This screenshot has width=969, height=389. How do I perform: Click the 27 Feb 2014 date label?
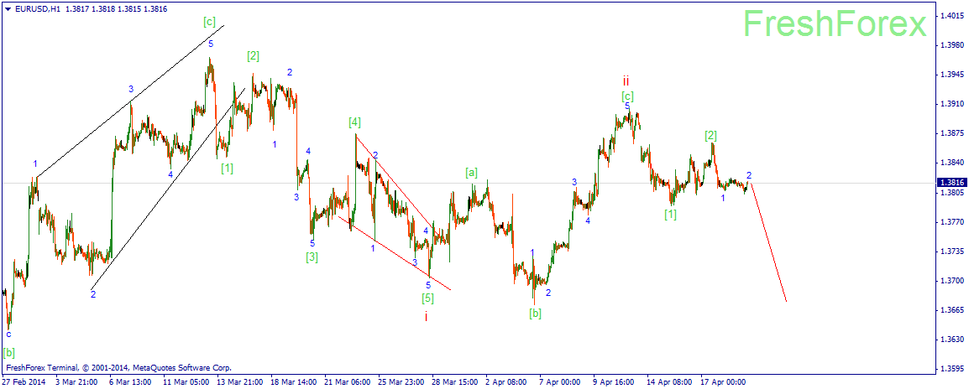[23, 382]
